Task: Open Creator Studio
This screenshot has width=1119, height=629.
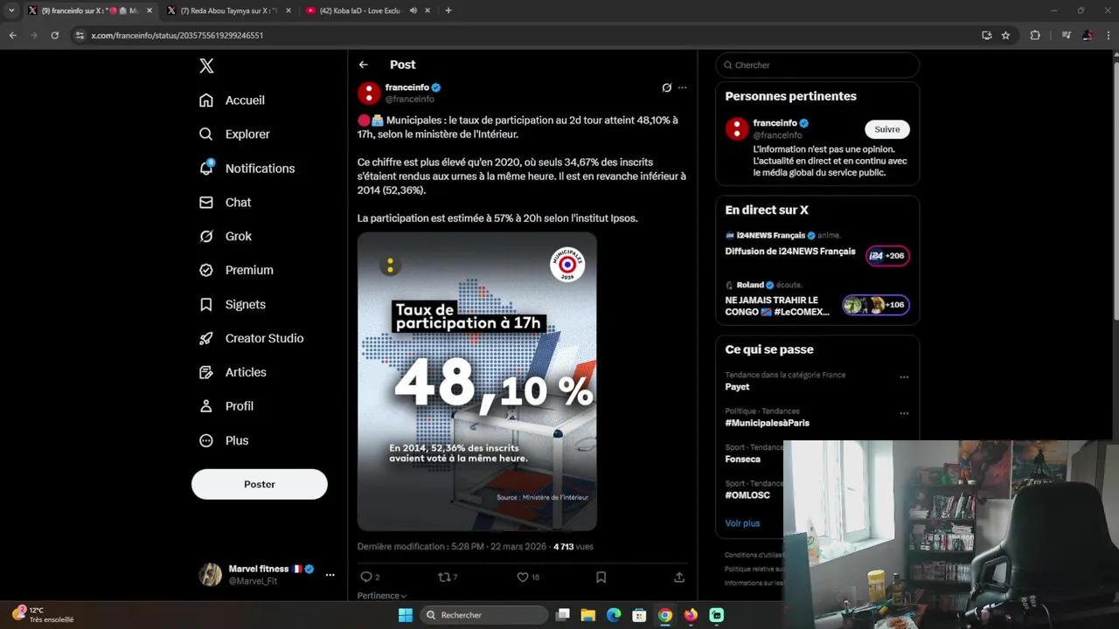Action: [252, 339]
